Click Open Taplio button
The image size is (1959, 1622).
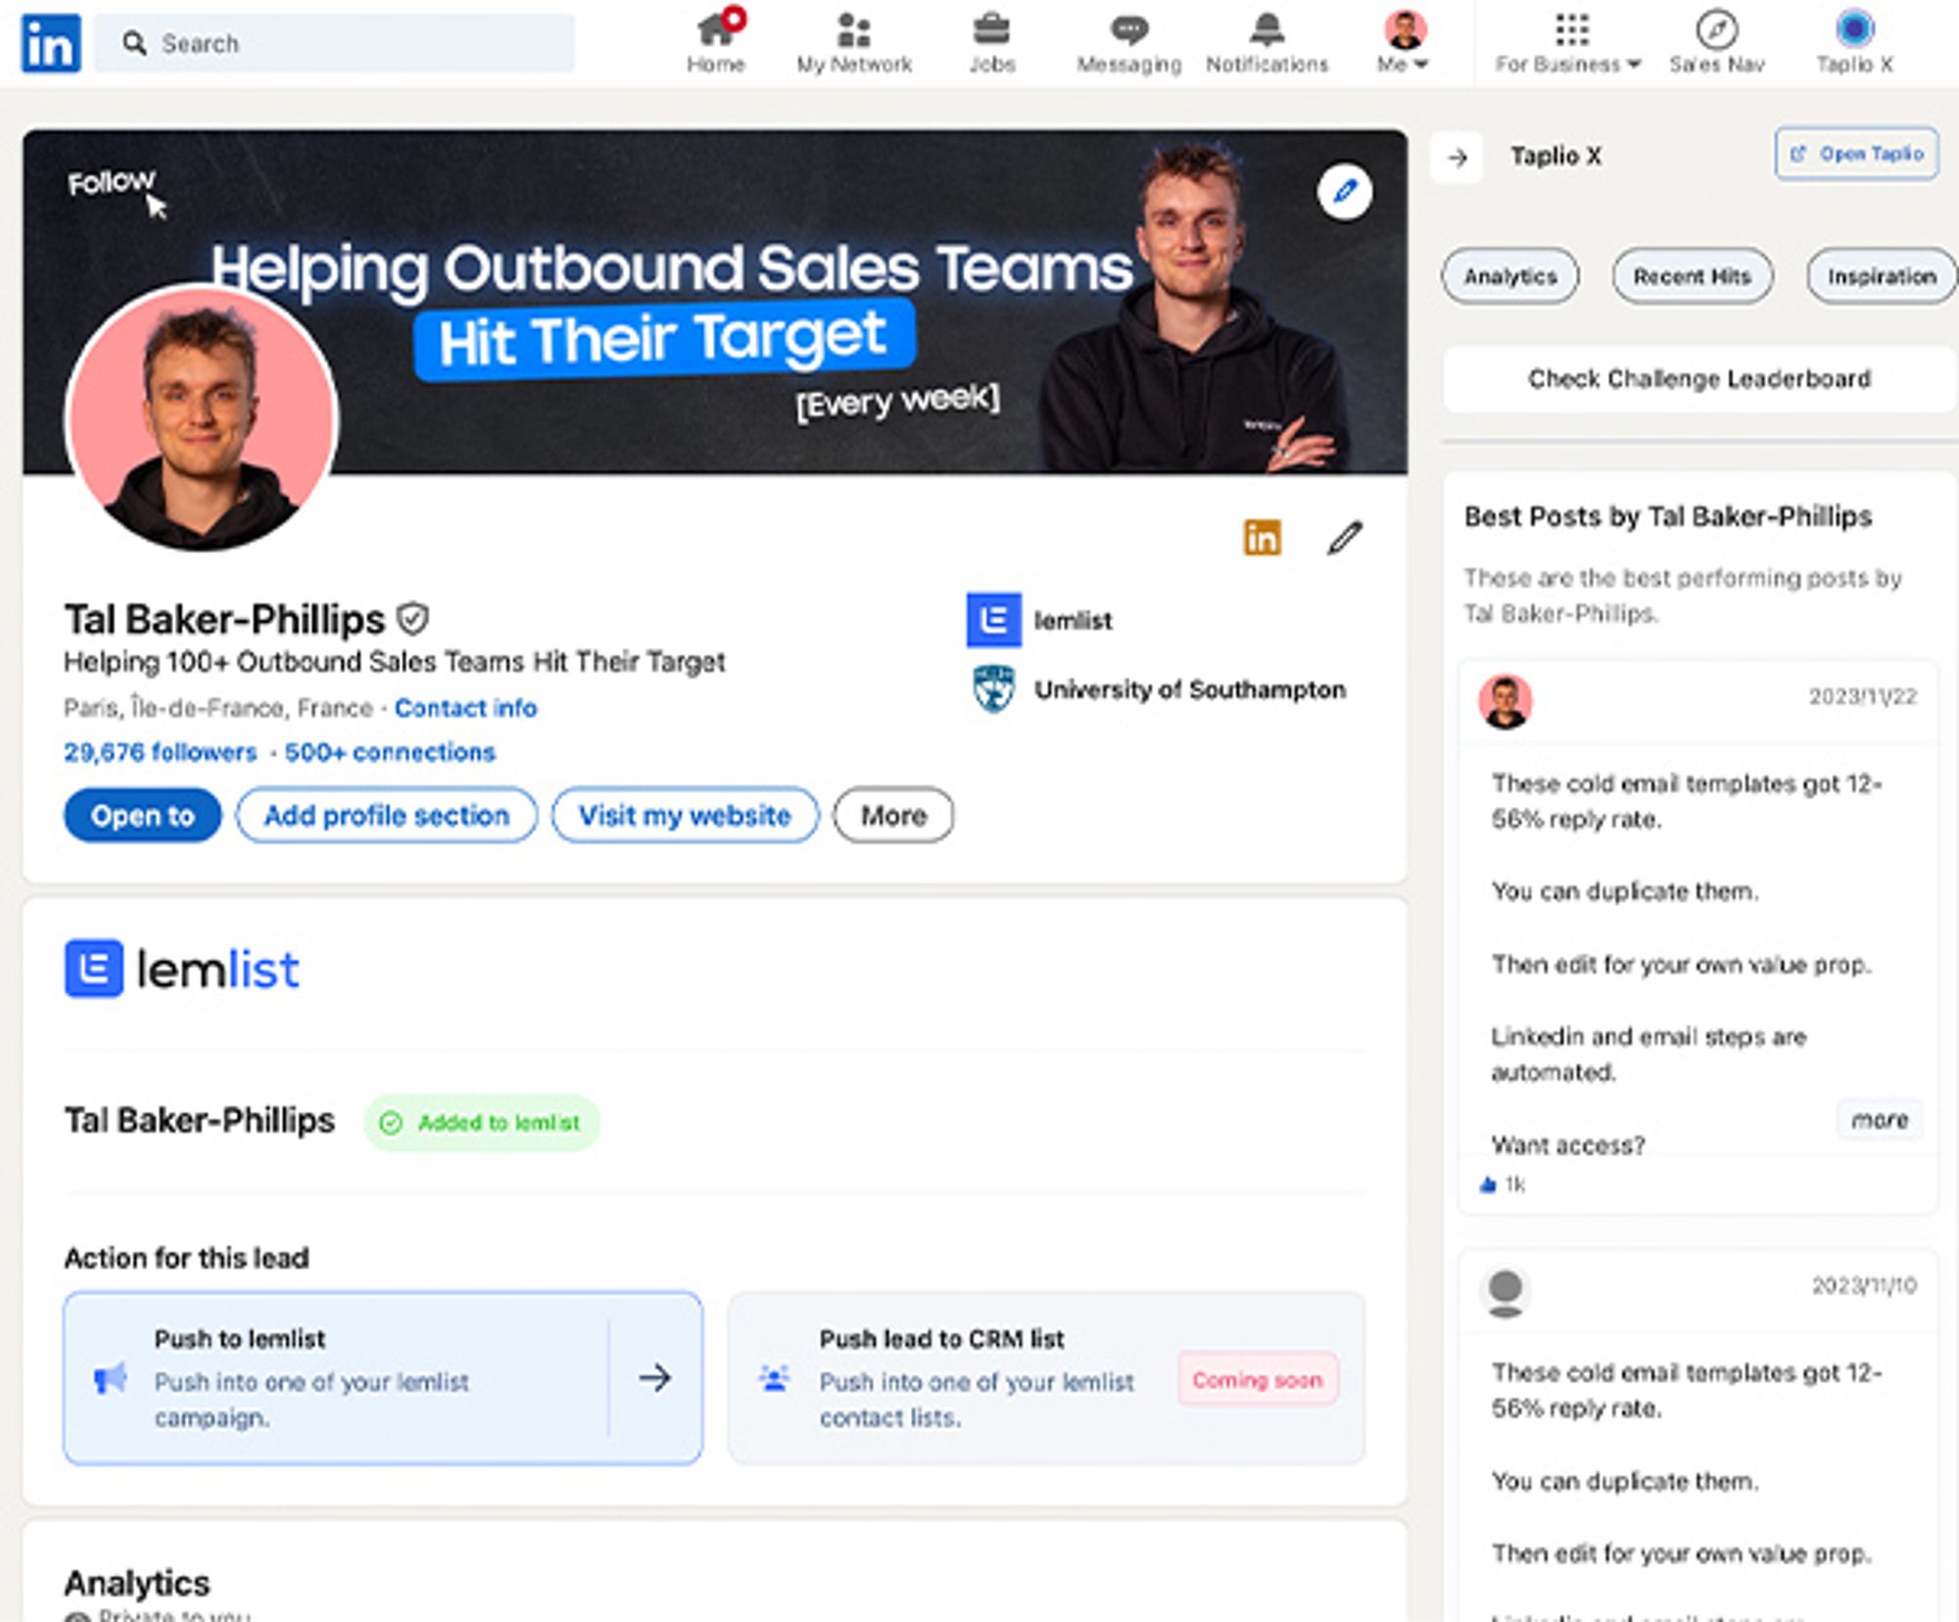pos(1856,154)
